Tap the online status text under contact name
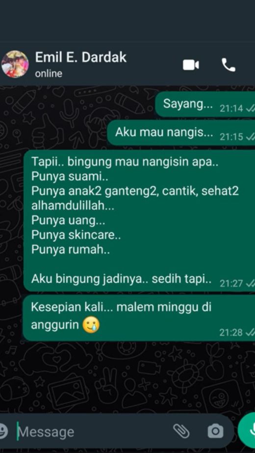Image resolution: width=255 pixels, height=453 pixels. point(49,74)
